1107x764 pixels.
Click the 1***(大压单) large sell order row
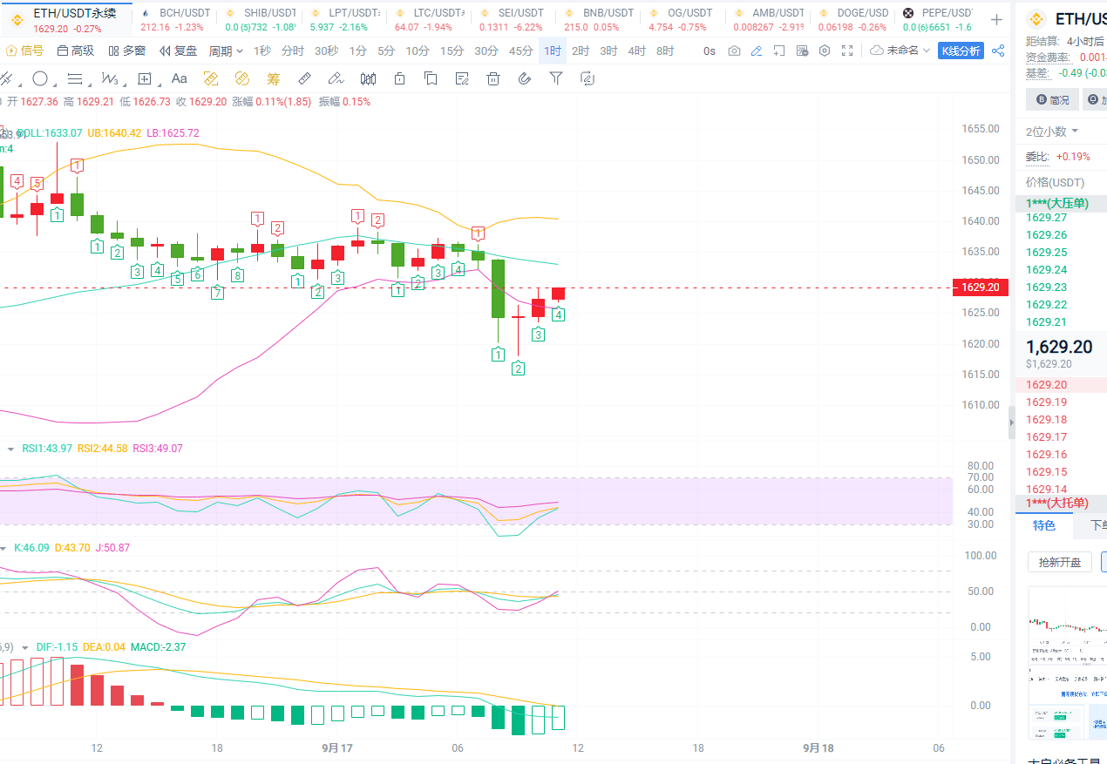click(x=1062, y=204)
